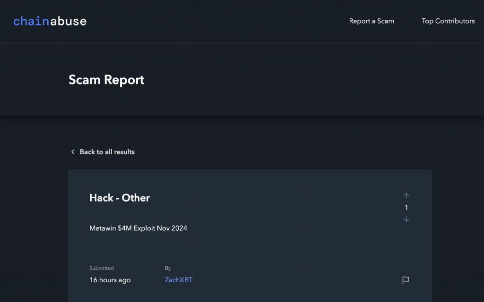Click the word 'Metawin' in the description
The image size is (484, 302).
103,228
